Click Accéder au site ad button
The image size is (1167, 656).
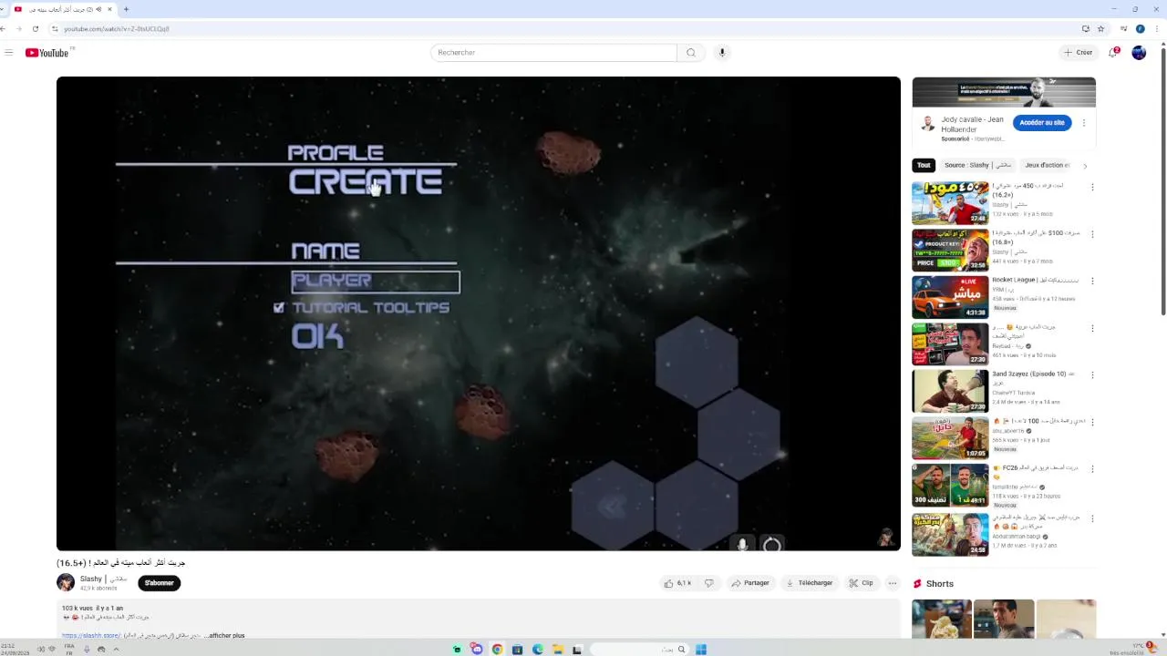[x=1042, y=123]
